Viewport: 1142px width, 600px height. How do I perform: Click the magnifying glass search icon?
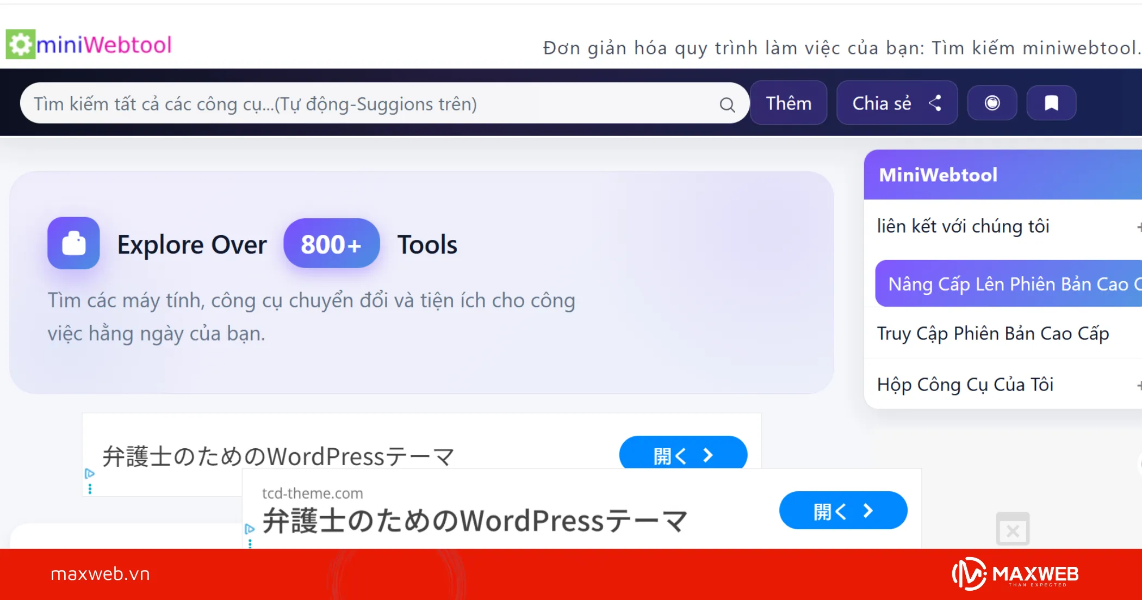(x=727, y=103)
